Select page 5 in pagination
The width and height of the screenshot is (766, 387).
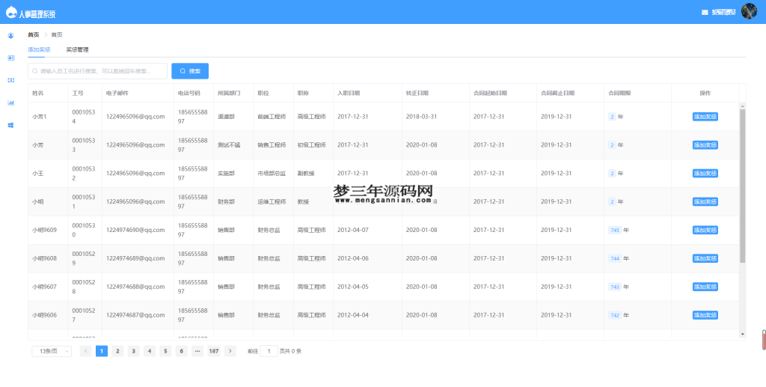[x=165, y=351]
